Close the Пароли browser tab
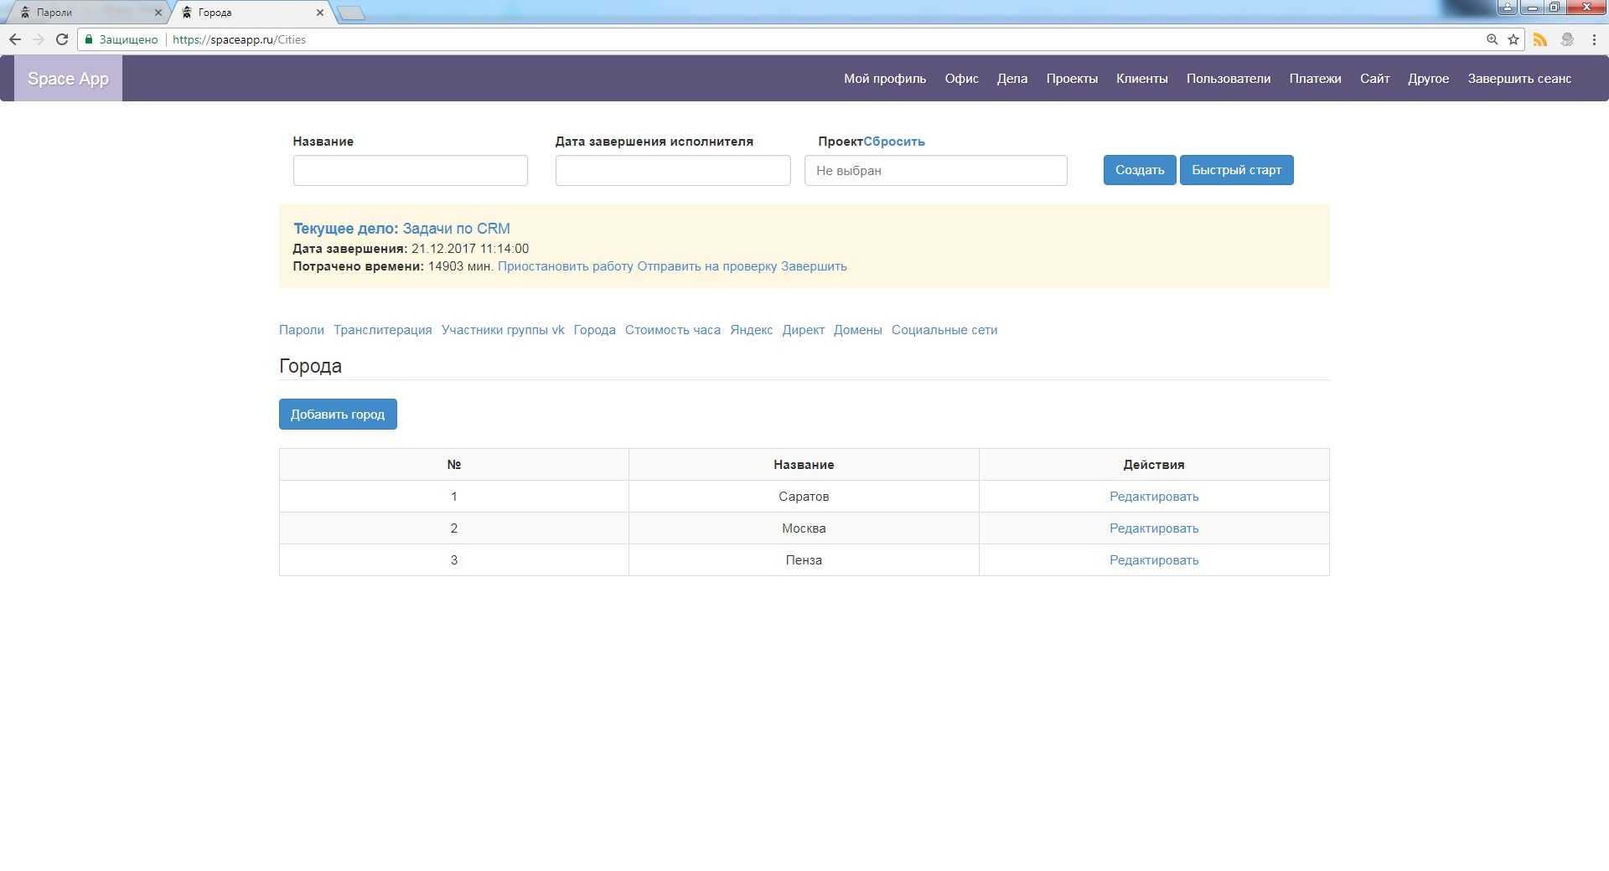The height and width of the screenshot is (871, 1609). click(158, 13)
